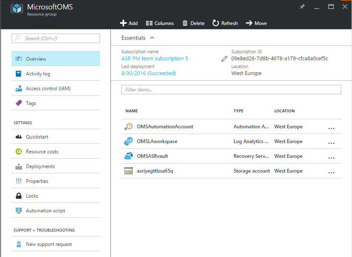Click the Quickstart cloud icon
The image size is (352, 257).
click(x=19, y=136)
